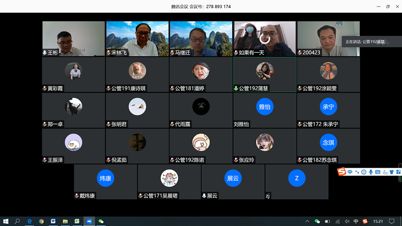Toggle the taskbar input language indicator 中
This screenshot has height=226, width=402.
tap(356, 221)
